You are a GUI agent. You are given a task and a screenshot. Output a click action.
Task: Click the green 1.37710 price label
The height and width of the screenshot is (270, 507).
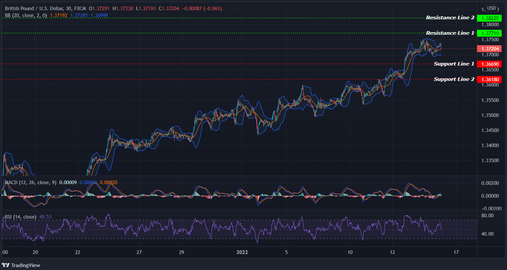pyautogui.click(x=490, y=33)
